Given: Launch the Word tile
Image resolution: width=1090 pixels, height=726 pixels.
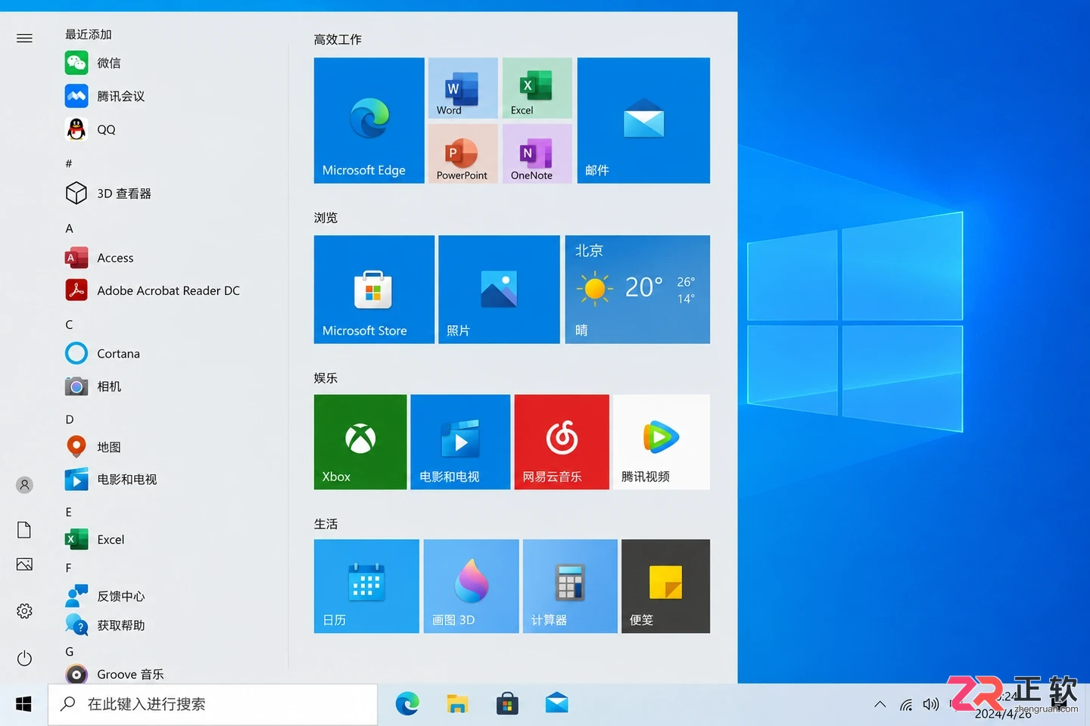Looking at the screenshot, I should coord(462,88).
